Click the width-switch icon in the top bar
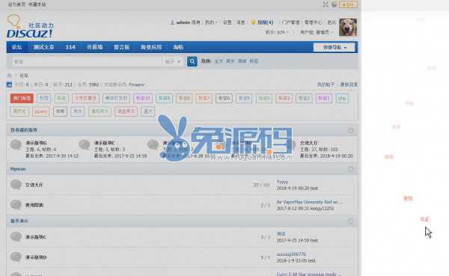This screenshot has width=449, height=276. [326, 4]
